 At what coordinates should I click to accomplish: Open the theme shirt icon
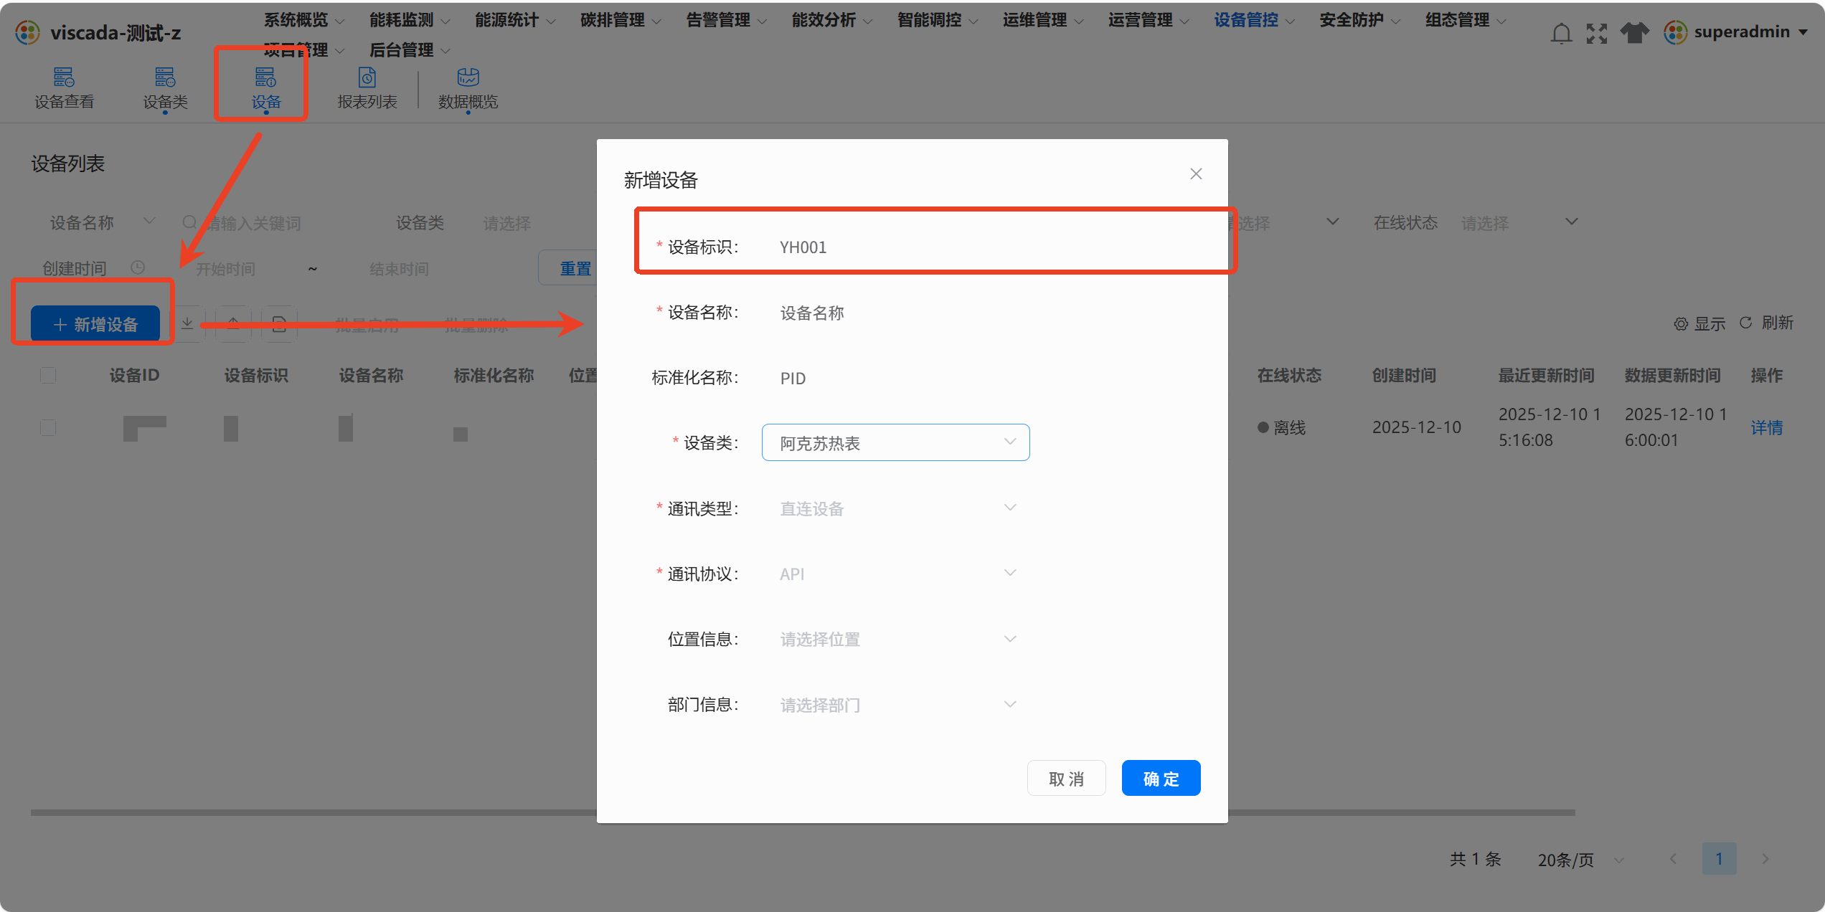click(x=1635, y=33)
